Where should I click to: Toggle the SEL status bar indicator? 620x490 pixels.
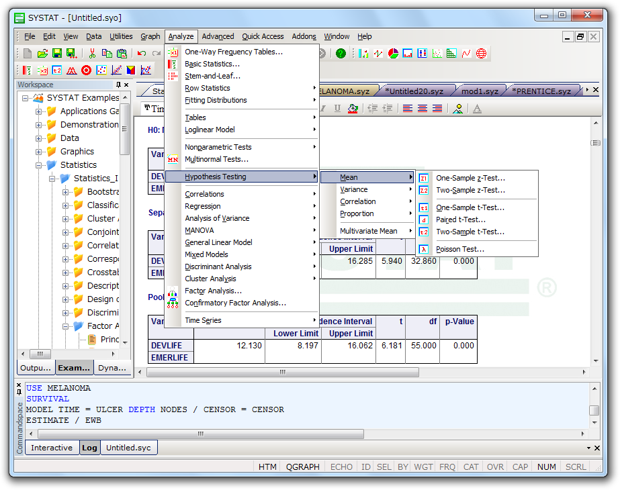point(384,467)
